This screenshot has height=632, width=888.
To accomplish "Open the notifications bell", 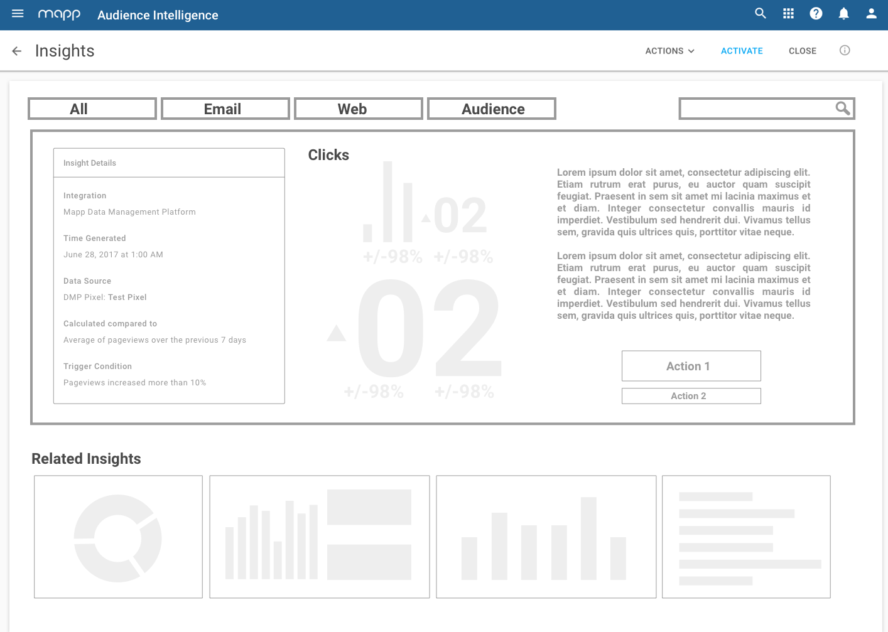I will pyautogui.click(x=843, y=13).
